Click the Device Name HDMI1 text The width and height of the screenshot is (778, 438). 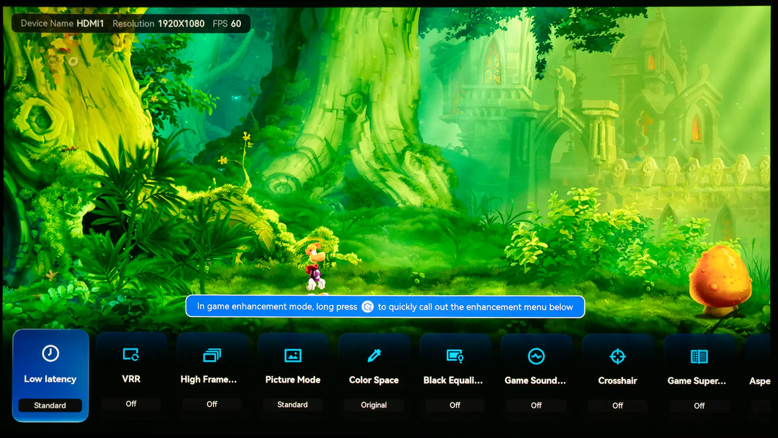click(62, 24)
